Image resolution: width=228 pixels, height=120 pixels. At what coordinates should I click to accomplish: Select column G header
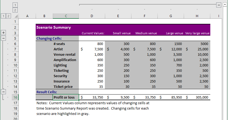click(x=171, y=16)
